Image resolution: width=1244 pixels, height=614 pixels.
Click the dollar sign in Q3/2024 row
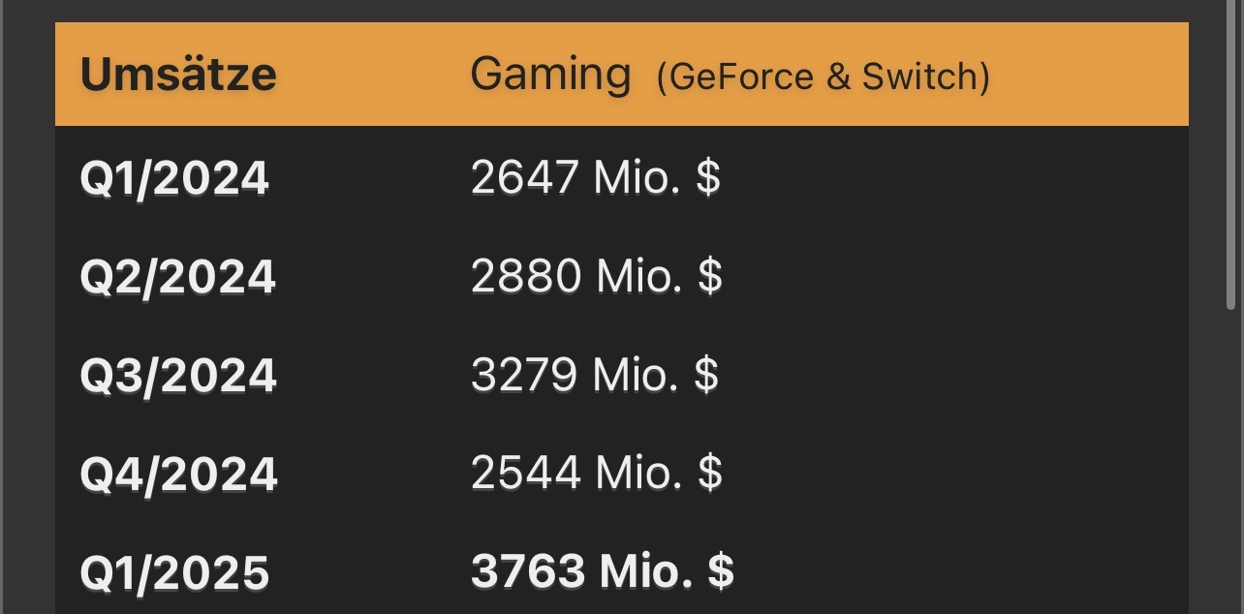[x=706, y=375]
